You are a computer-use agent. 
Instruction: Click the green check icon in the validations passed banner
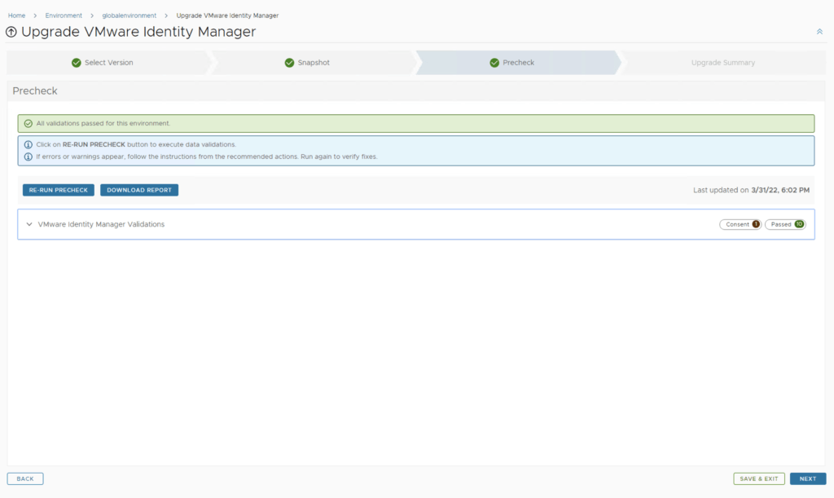click(29, 123)
